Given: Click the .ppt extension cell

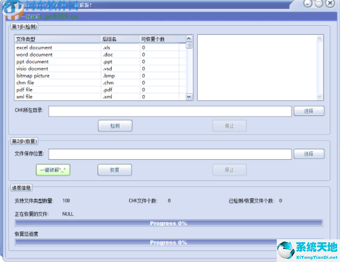Looking at the screenshot, I should 120,62.
